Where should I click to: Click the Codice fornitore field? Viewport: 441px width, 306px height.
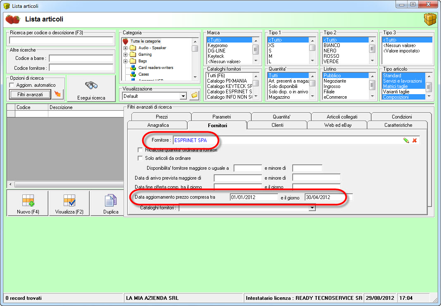81,68
